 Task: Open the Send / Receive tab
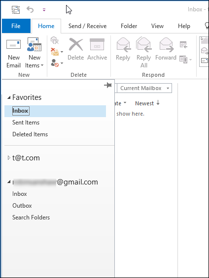88,26
